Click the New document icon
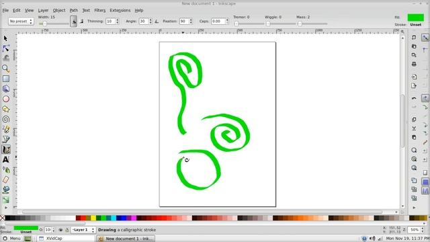This screenshot has width=430, height=242. pos(414,38)
